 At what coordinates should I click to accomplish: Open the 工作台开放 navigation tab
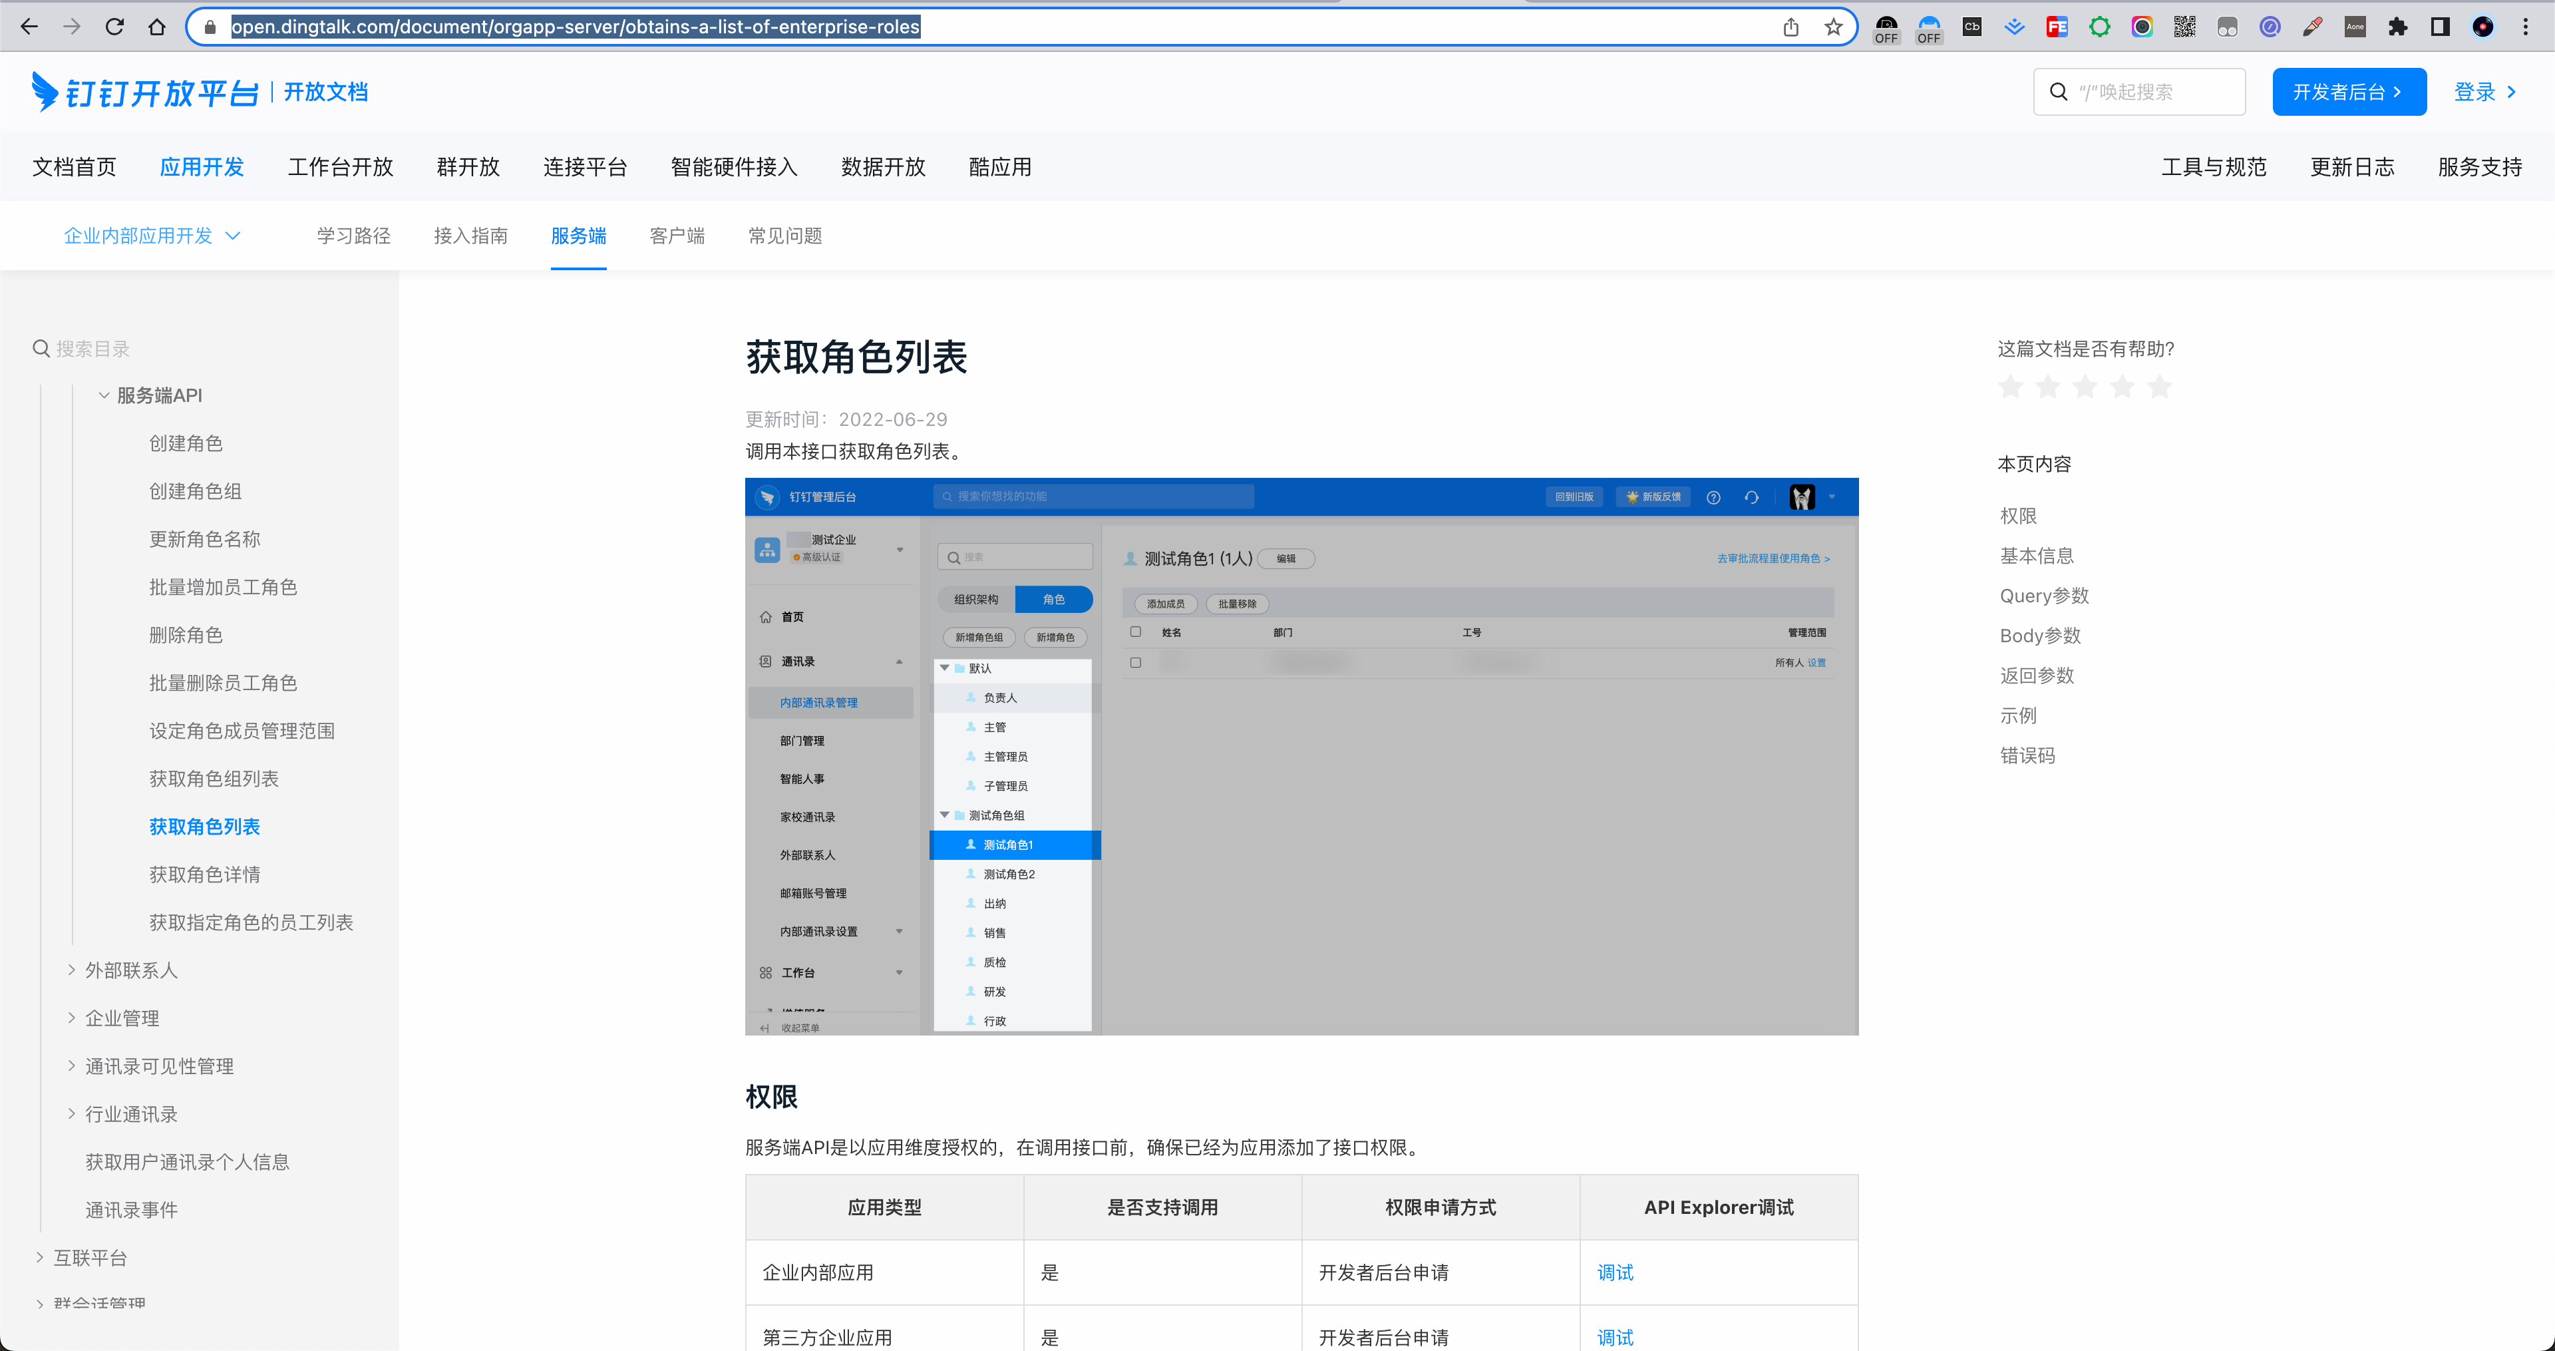pyautogui.click(x=340, y=168)
